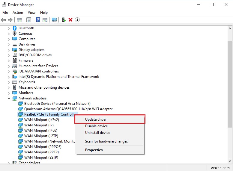Expand the Display adapters node chevron

(x=9, y=50)
